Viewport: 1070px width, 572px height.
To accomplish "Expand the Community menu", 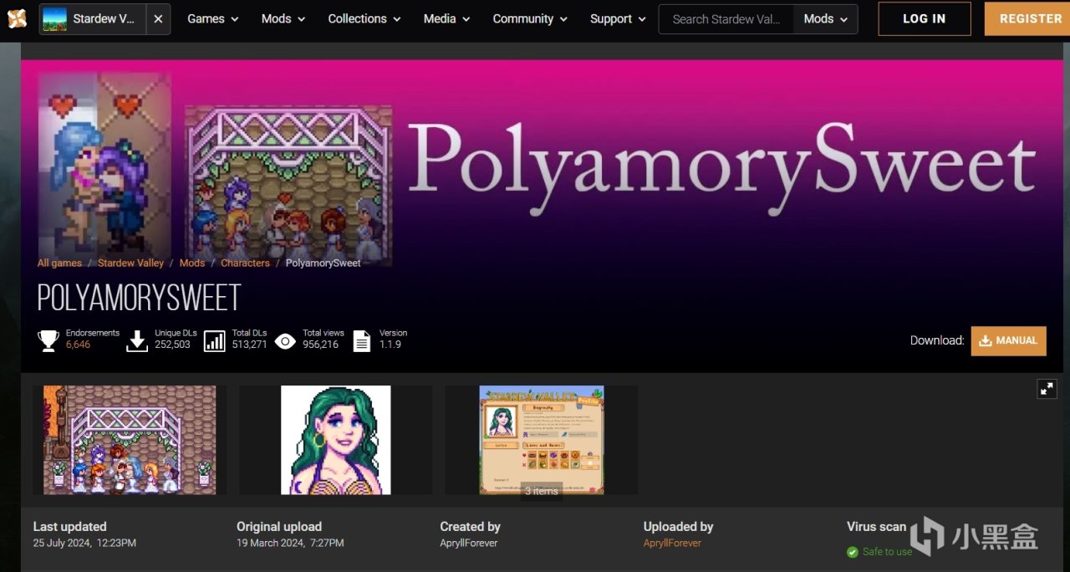I will point(530,18).
